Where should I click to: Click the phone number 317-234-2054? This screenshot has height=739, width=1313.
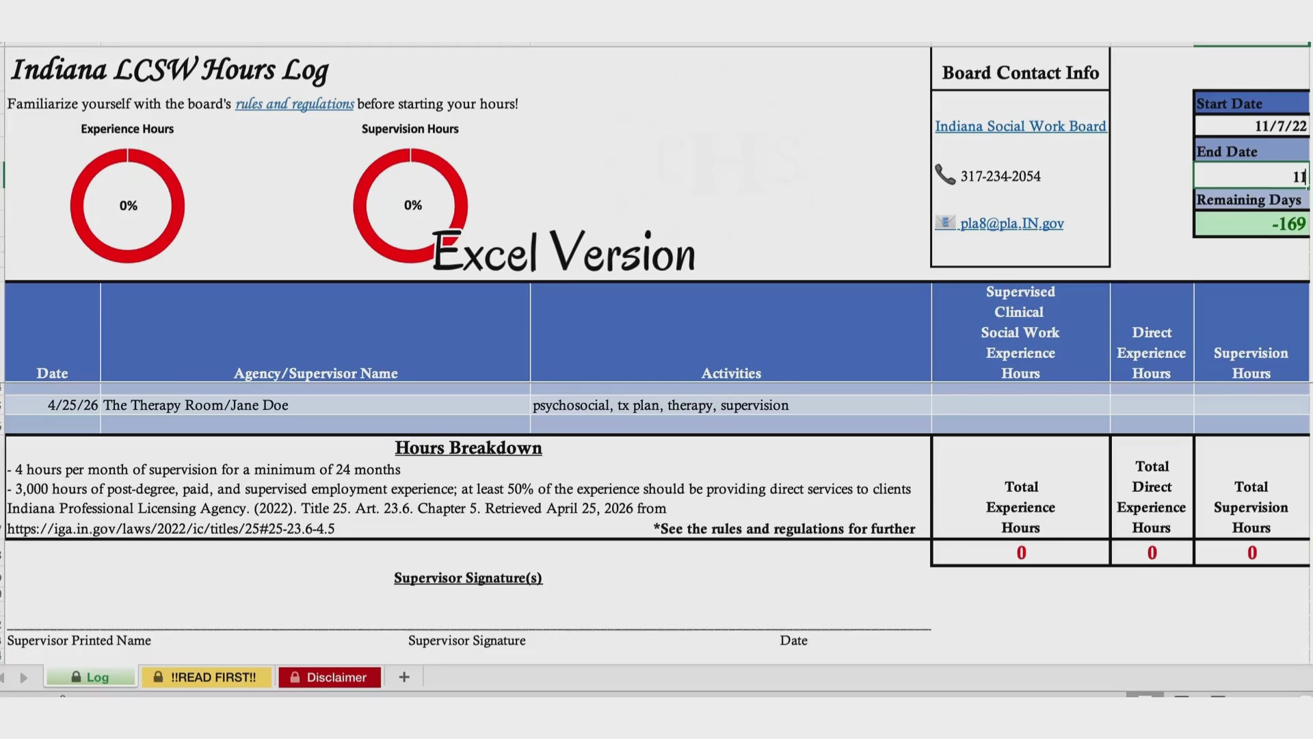[x=1000, y=176]
